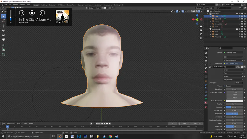Activate the Annotate pencil tool
Image resolution: width=247 pixels, height=139 pixels.
pyautogui.click(x=4, y=45)
